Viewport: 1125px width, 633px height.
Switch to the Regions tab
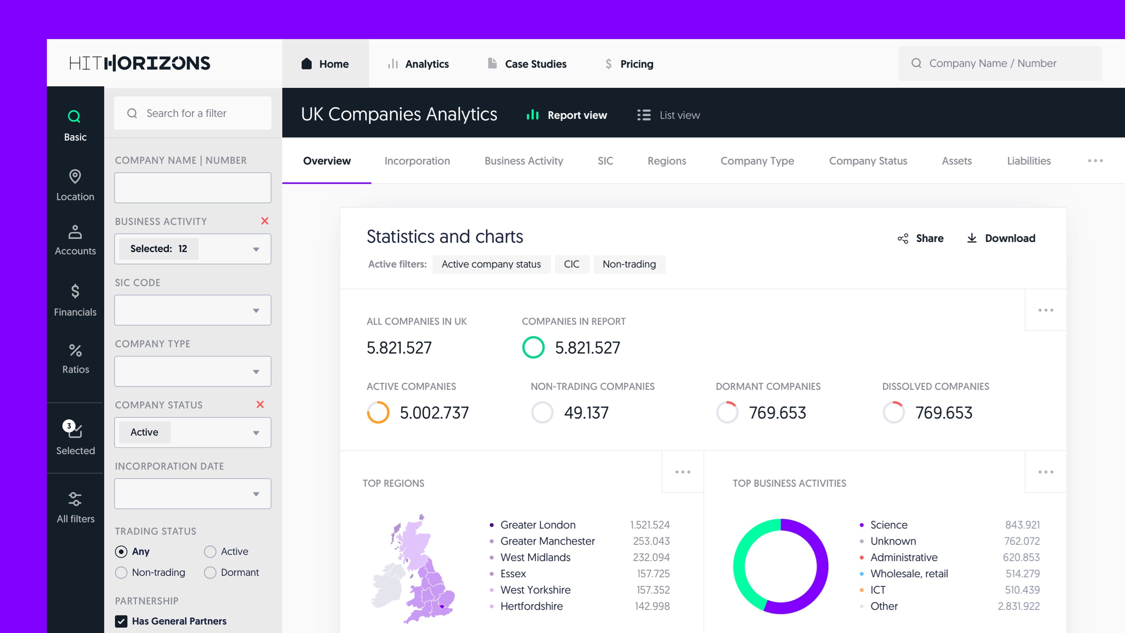[666, 161]
